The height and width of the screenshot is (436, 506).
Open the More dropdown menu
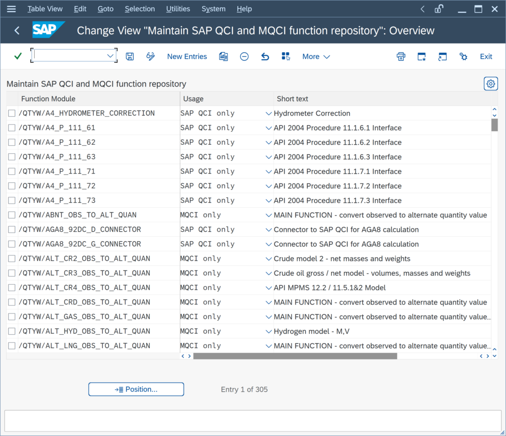pos(316,56)
